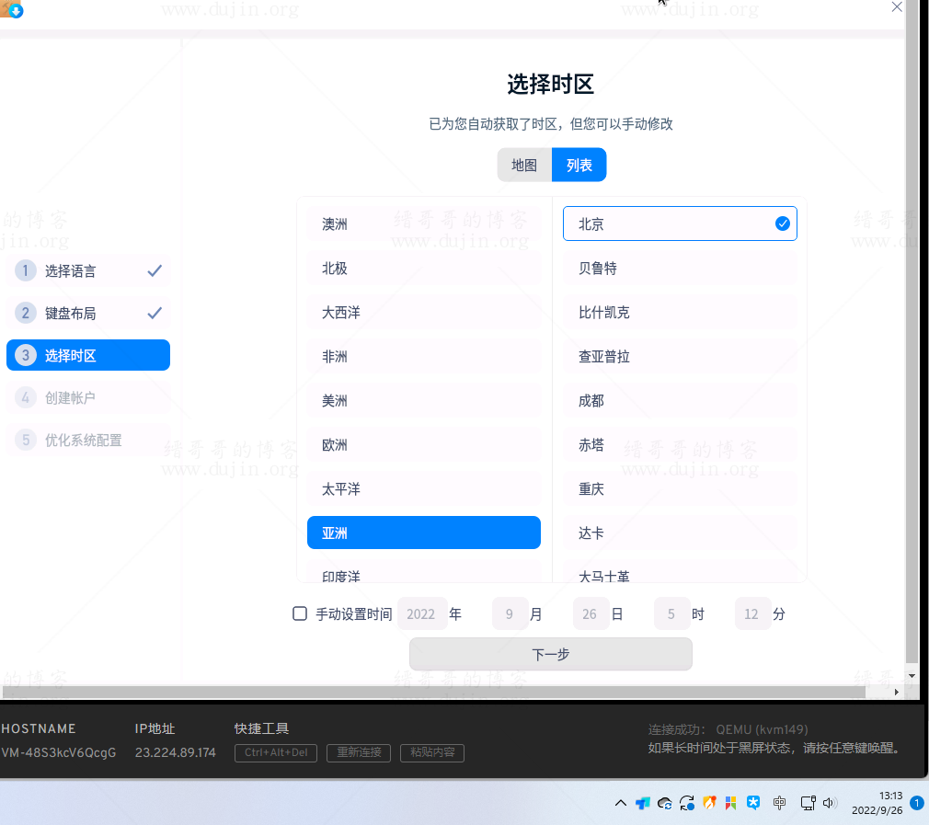Open the orange shield tray icon
Viewport: 929px width, 825px height.
click(x=709, y=803)
